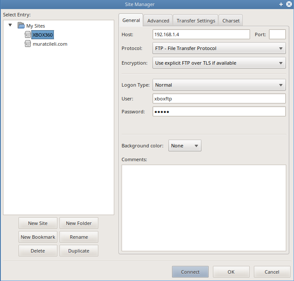Click the Password input field

(219, 112)
